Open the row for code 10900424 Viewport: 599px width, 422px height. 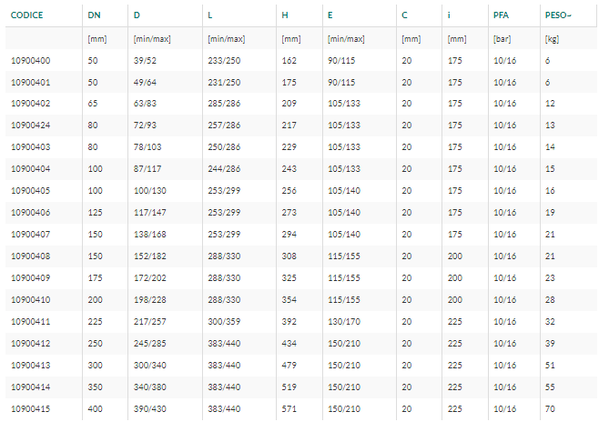click(301, 126)
